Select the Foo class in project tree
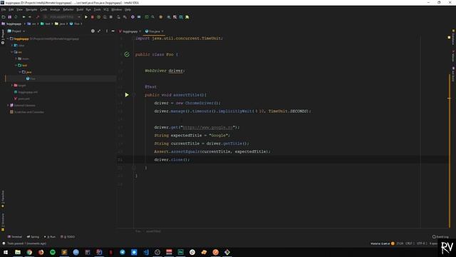Viewport: 456px width, 257px height. pos(31,79)
